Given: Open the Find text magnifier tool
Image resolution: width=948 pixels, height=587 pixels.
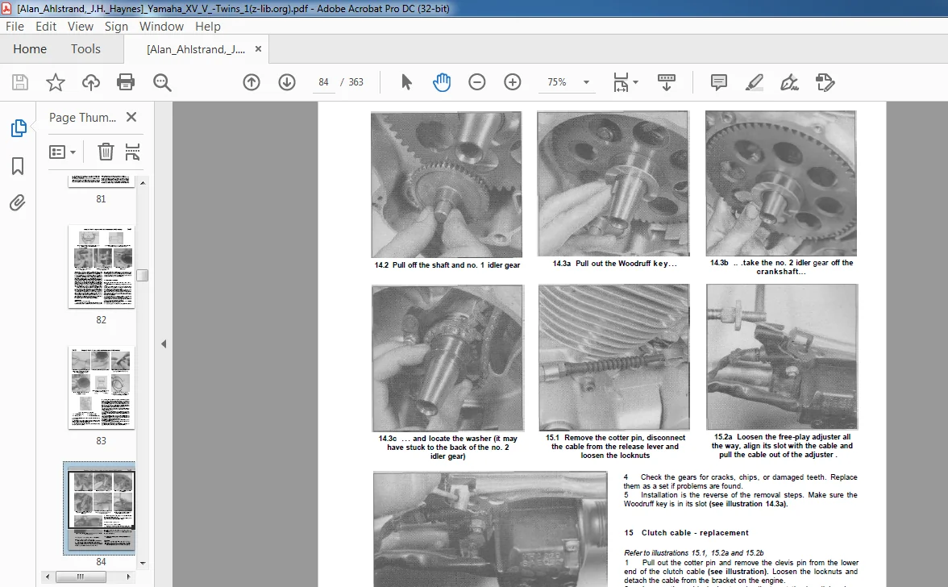Looking at the screenshot, I should [x=162, y=82].
